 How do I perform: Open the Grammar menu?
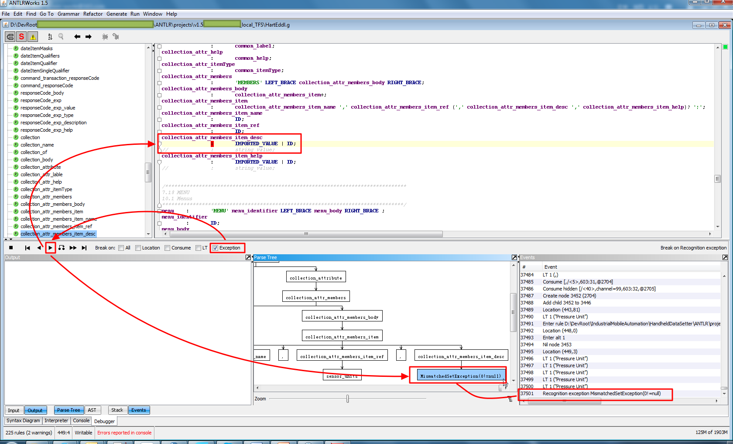pyautogui.click(x=68, y=14)
